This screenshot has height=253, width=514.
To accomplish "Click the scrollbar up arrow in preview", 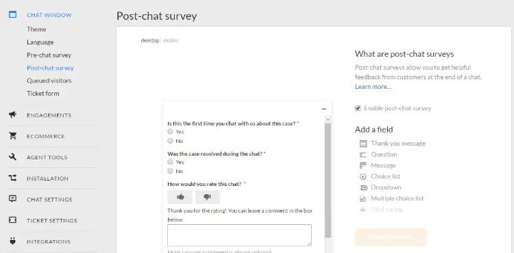I will pyautogui.click(x=328, y=120).
